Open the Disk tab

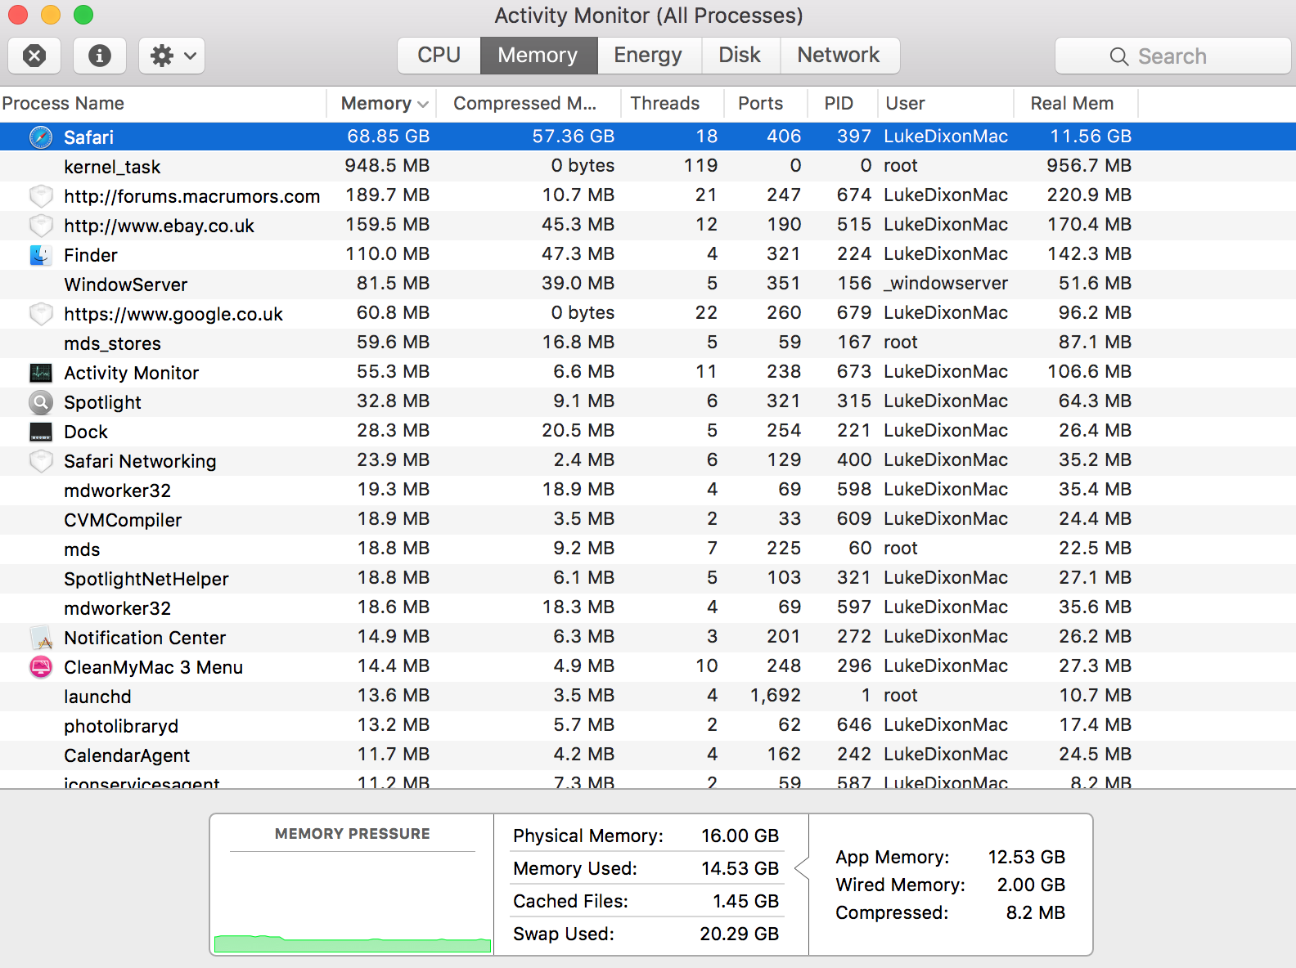coord(740,55)
